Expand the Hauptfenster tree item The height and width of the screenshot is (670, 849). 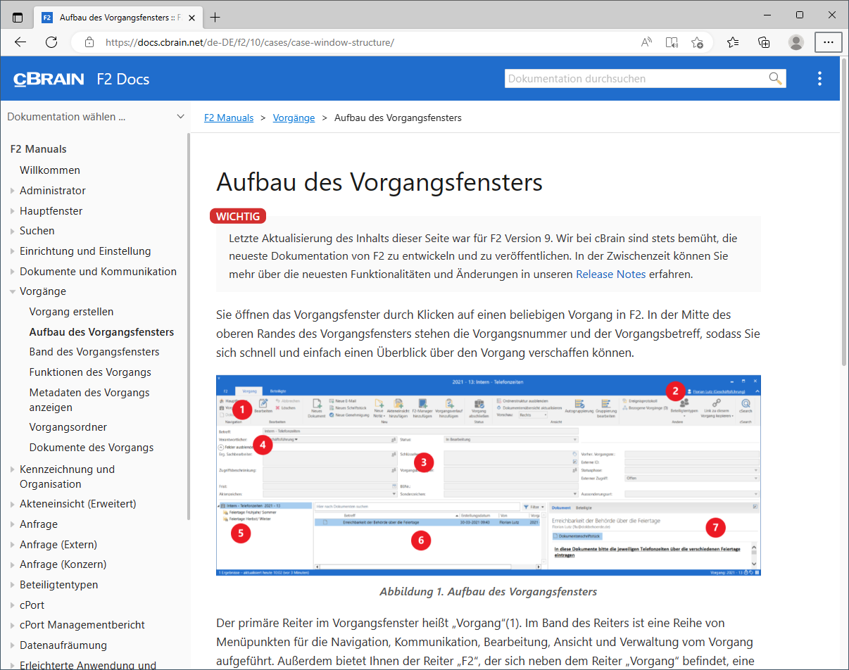tap(13, 211)
